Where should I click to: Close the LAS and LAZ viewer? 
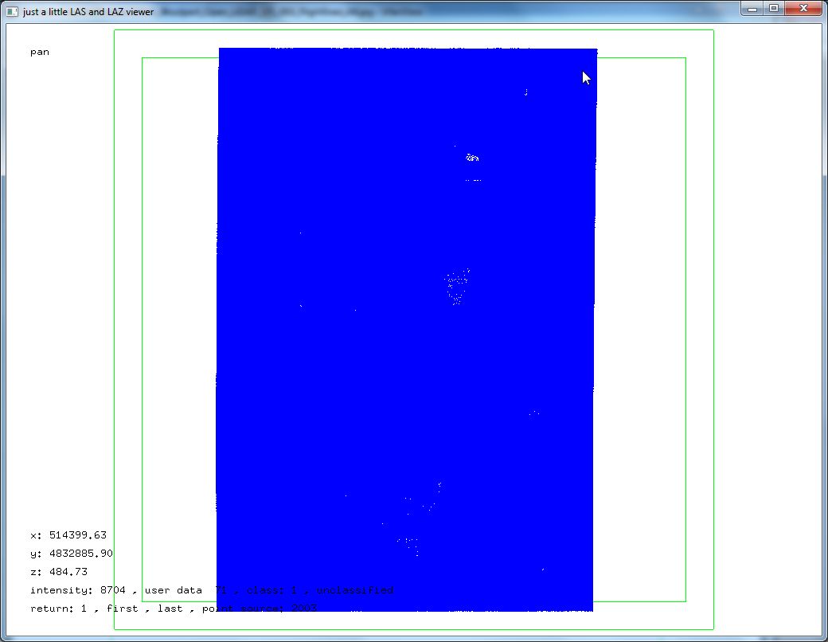click(x=804, y=8)
